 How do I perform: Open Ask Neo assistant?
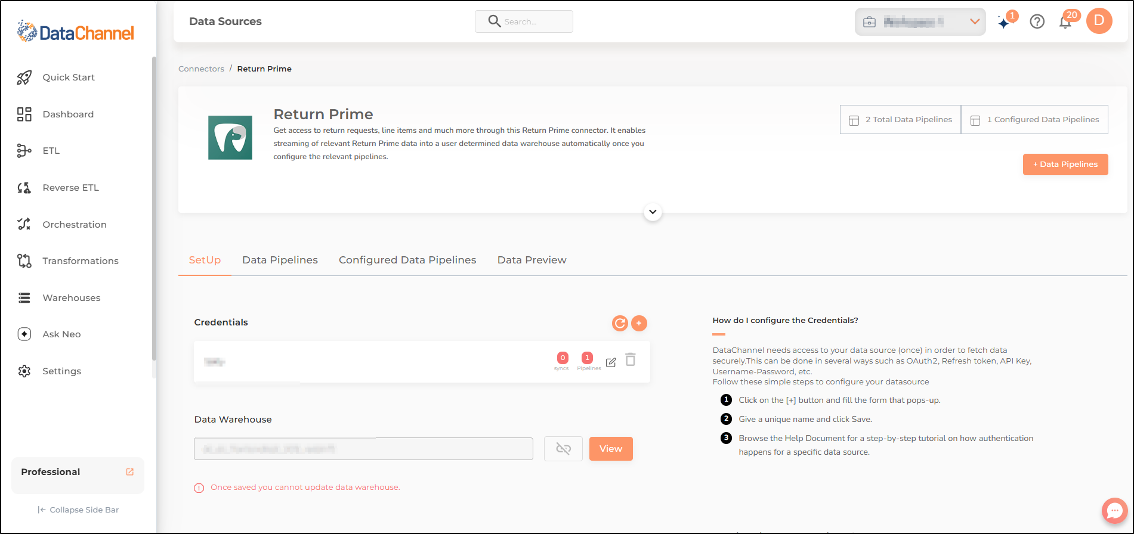[x=61, y=334]
